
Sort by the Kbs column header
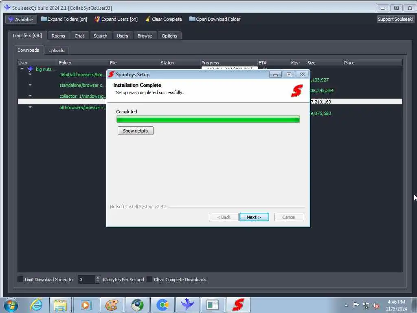coord(298,63)
